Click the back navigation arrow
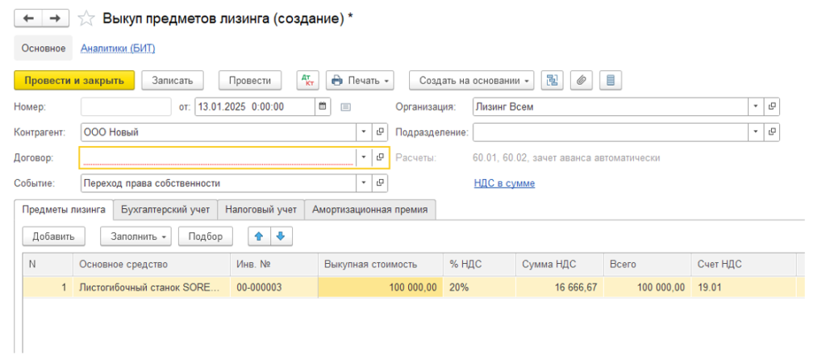The image size is (826, 364). coord(27,18)
